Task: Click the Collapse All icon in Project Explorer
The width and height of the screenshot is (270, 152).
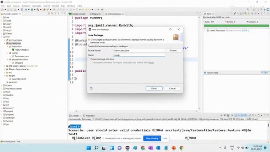Action: (49, 14)
